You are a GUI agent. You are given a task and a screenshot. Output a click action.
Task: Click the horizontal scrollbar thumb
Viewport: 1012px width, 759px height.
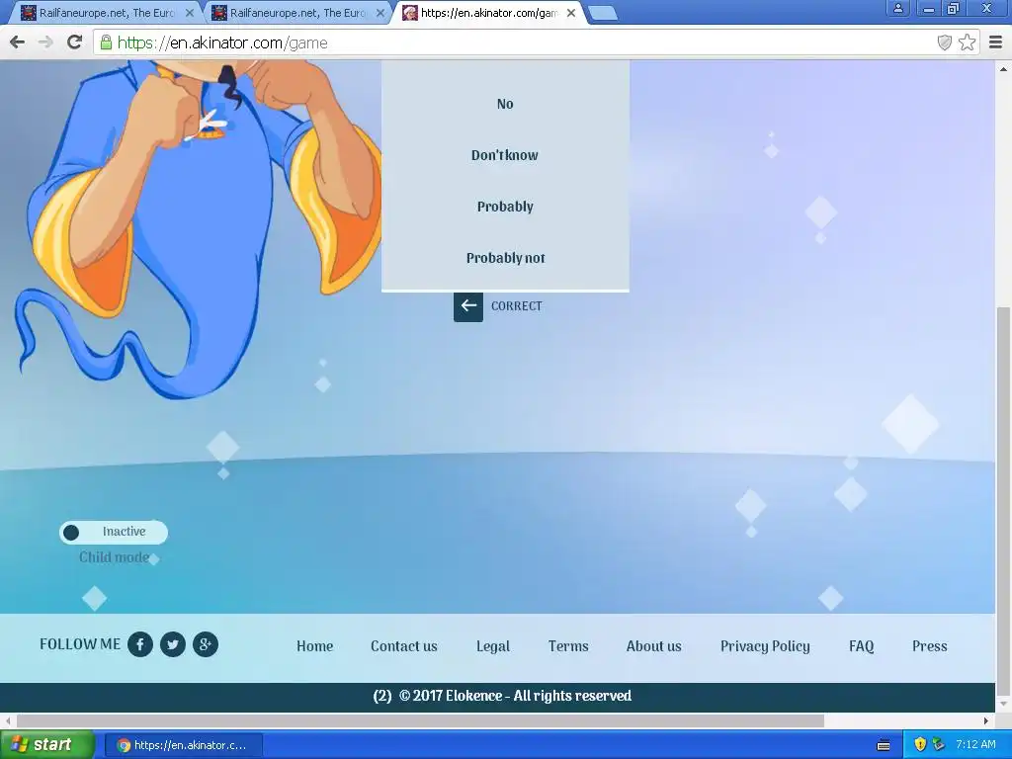[x=419, y=720]
